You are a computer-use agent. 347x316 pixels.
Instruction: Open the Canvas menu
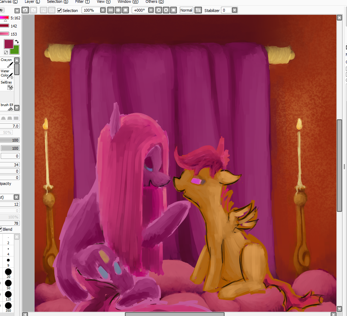point(8,1)
